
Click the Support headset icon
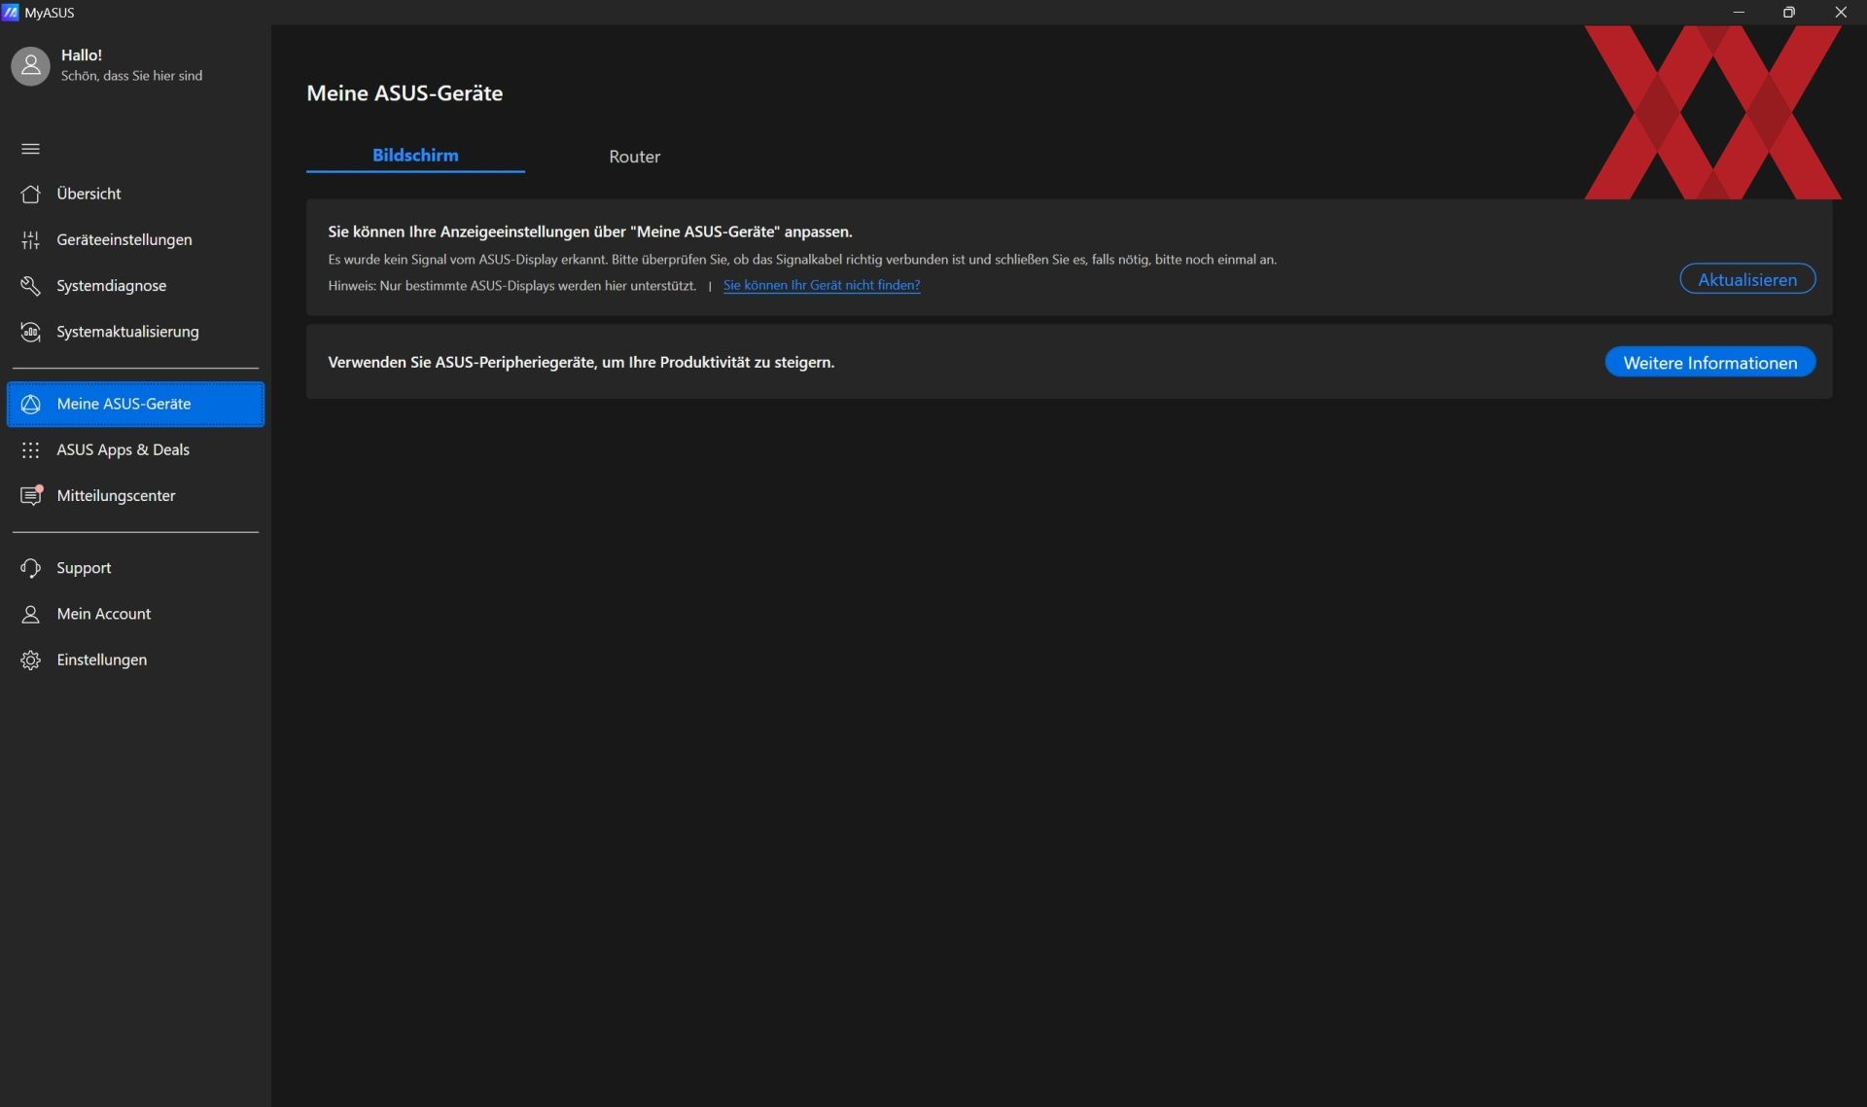[x=30, y=568]
